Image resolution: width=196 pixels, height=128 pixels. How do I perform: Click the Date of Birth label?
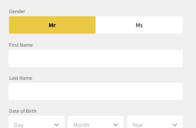pyautogui.click(x=23, y=111)
